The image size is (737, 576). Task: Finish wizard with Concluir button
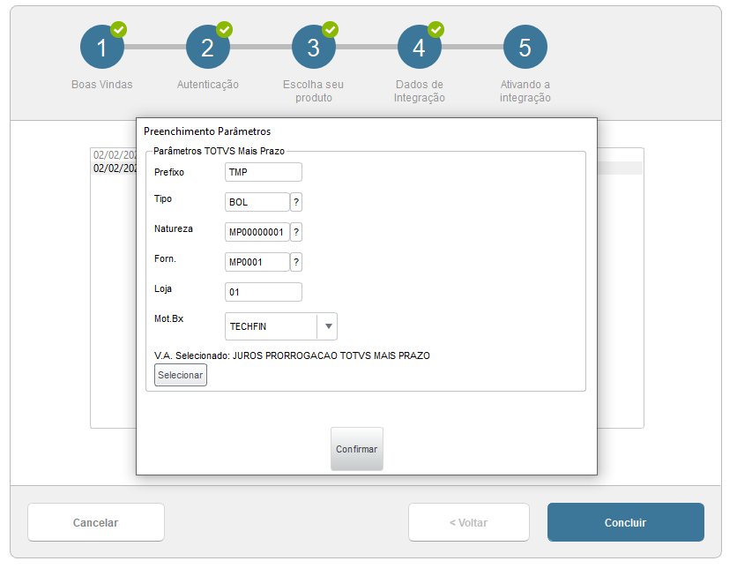626,522
